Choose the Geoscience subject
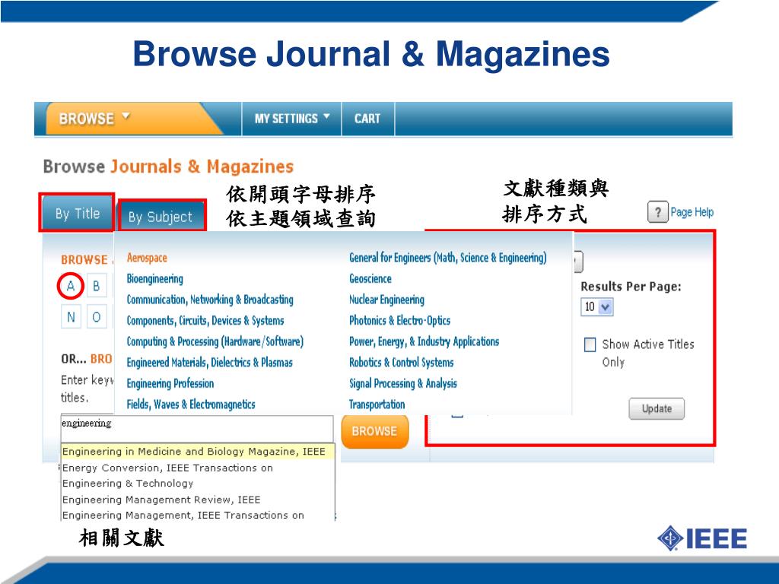 tap(370, 278)
